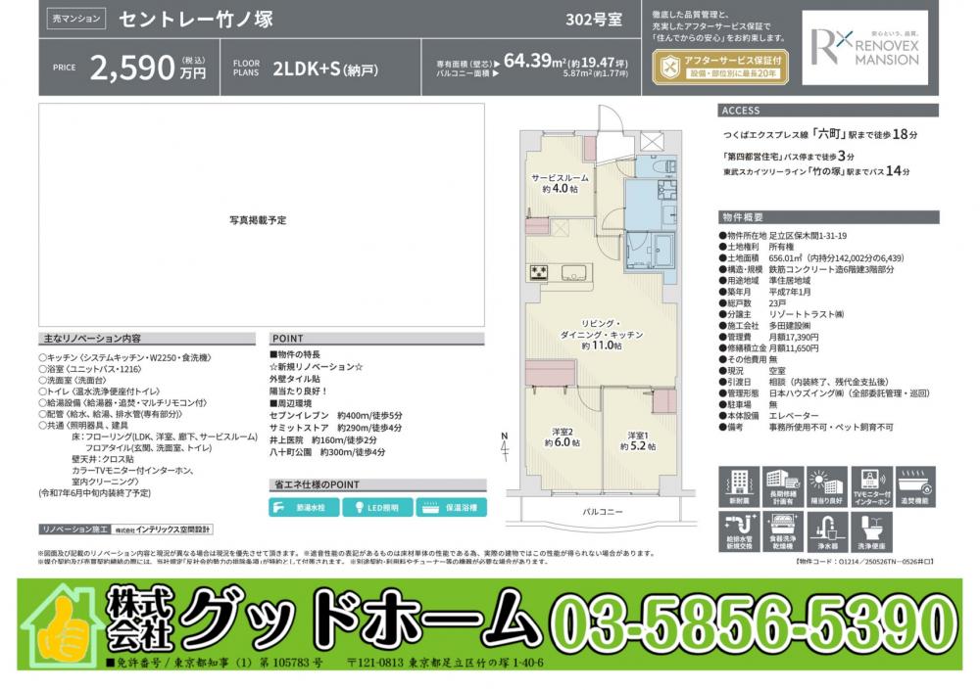Click the 浴室〈ユニットバス・1216〉 line
The image size is (980, 690).
coord(90,369)
